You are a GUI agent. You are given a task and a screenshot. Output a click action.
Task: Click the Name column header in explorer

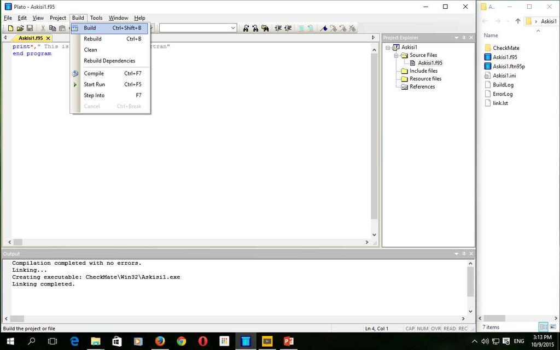coord(491,36)
